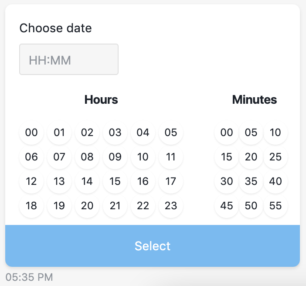This screenshot has height=286, width=306.
Task: Pick minute 10 from Minutes grid
Action: (275, 133)
